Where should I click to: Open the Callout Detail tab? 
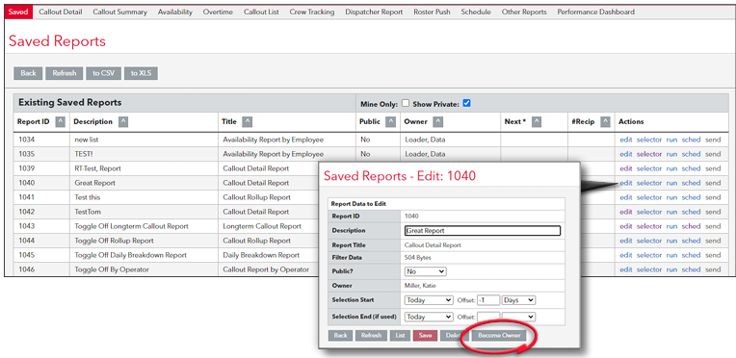(x=61, y=13)
